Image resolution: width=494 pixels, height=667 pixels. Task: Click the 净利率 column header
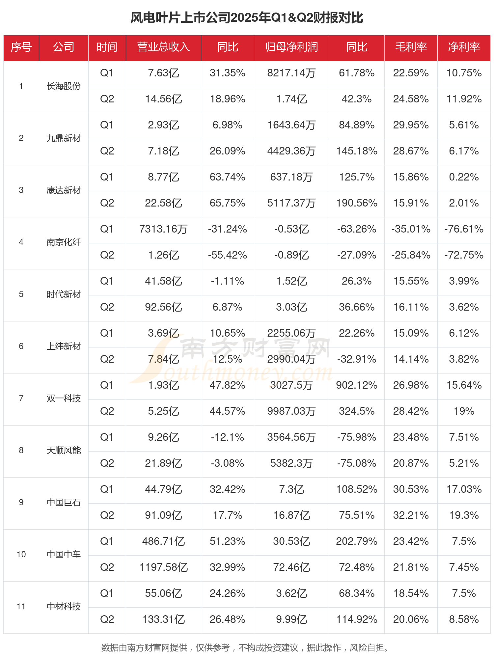(x=464, y=47)
